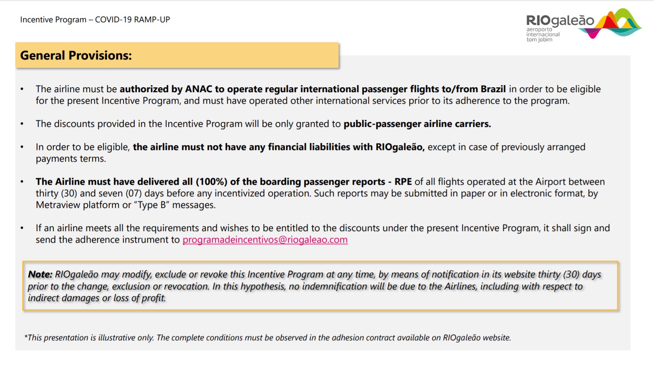Click the first bullet point marker
654x365 pixels.
click(22, 89)
